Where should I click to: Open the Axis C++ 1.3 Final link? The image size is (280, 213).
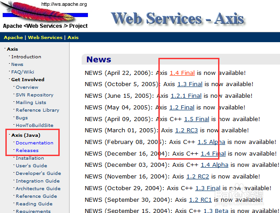[x=208, y=188]
